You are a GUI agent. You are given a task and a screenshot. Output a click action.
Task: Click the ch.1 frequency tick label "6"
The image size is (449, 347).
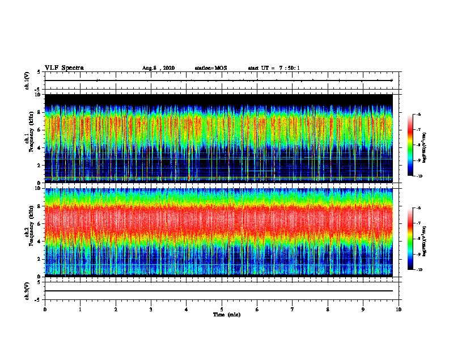pos(39,130)
